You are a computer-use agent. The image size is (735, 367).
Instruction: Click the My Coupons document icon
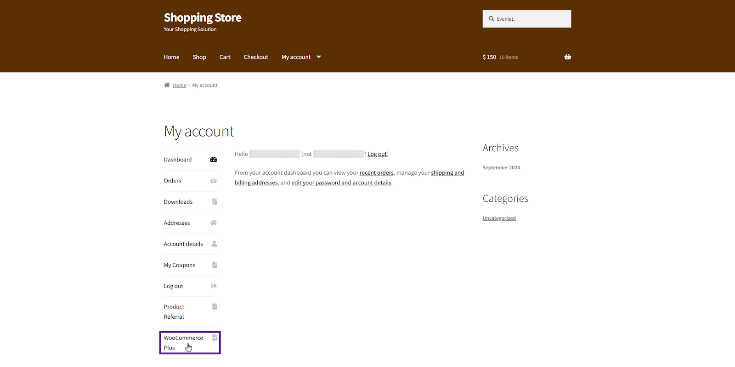(215, 265)
